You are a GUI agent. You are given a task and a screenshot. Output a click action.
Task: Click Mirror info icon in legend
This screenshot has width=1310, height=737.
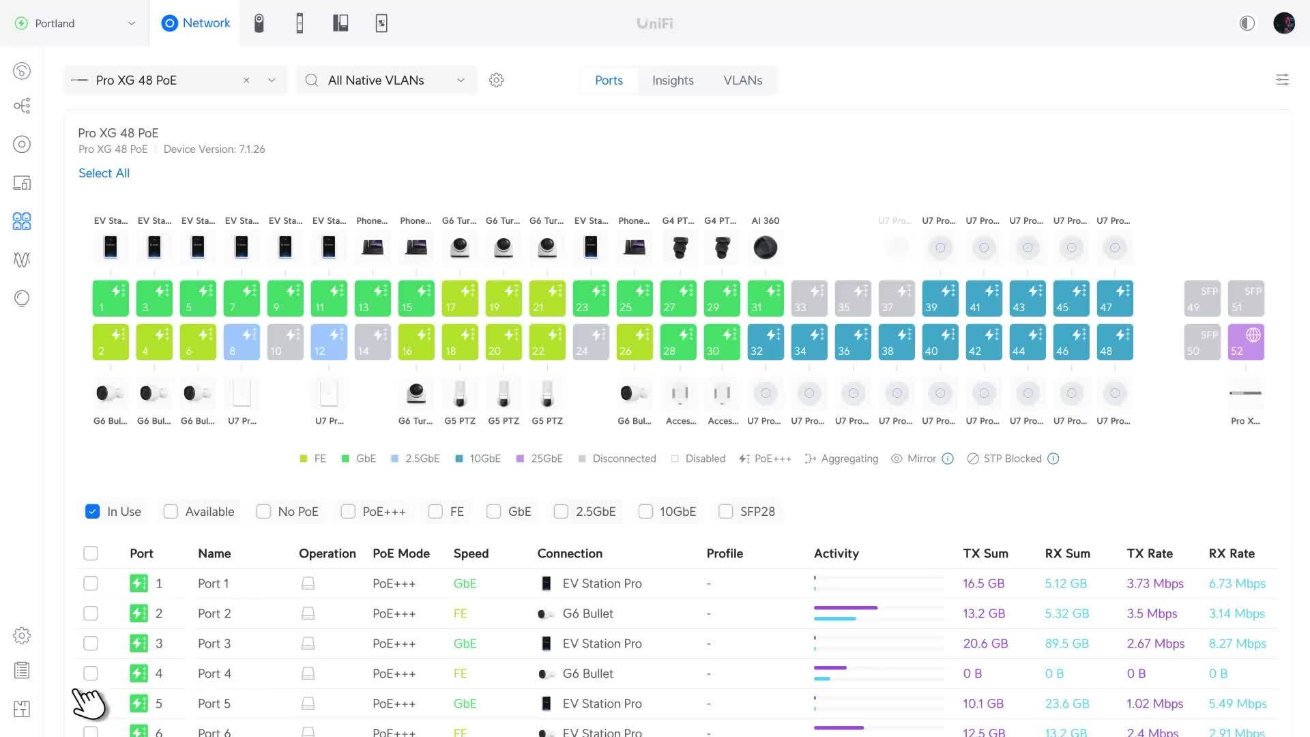948,459
